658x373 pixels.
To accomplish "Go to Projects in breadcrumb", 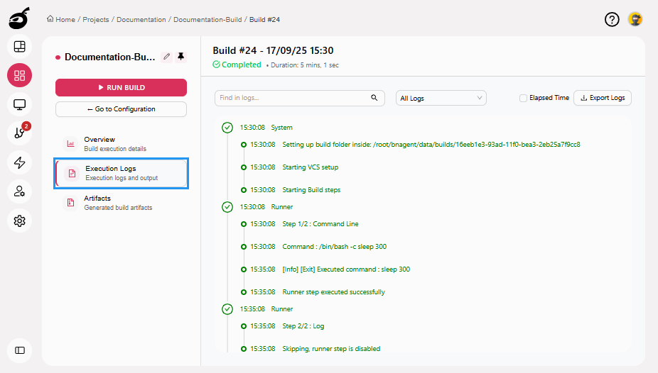I will coord(96,19).
